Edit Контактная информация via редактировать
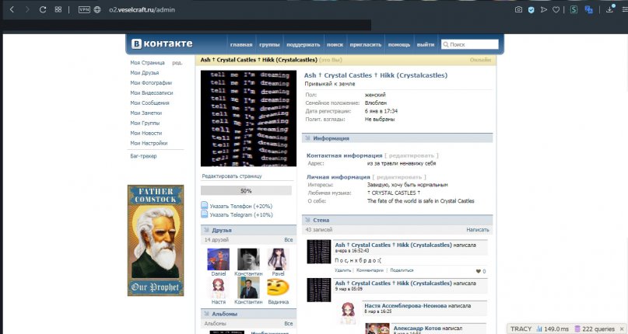Viewport: 628px width, 334px height. (x=412, y=155)
